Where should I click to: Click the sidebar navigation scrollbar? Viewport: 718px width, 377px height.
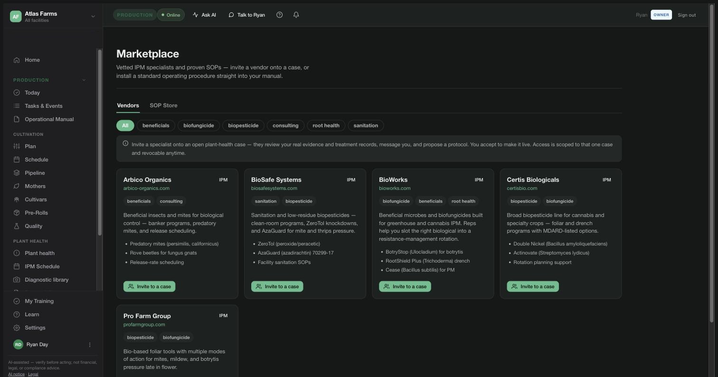click(100, 142)
